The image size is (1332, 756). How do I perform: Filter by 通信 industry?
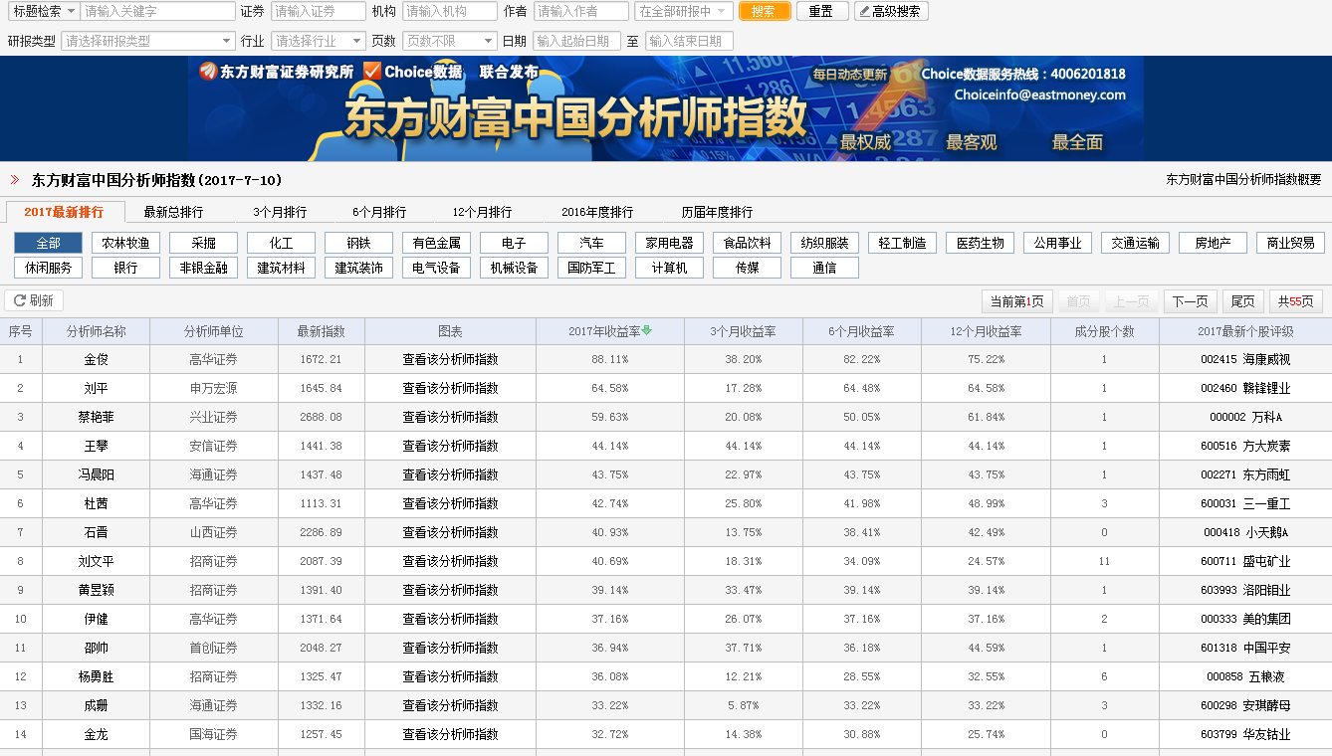(824, 268)
